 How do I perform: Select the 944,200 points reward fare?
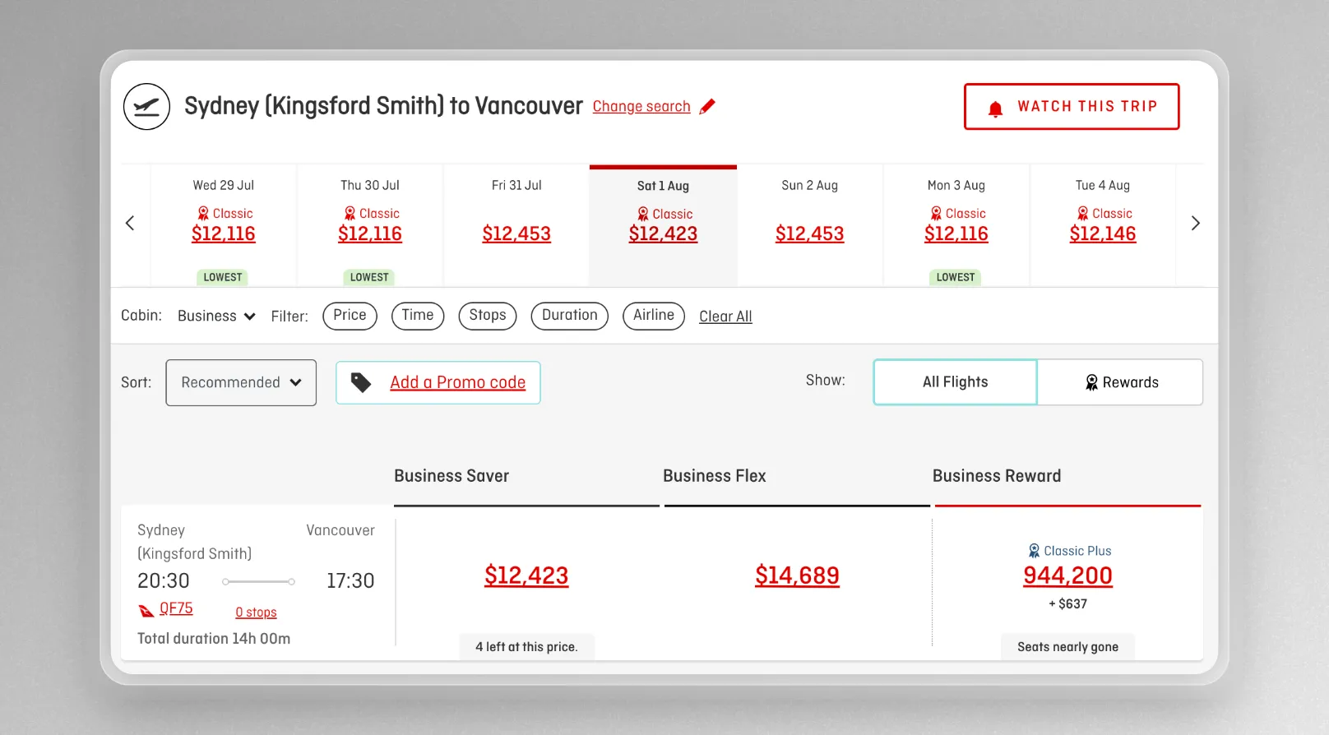(x=1067, y=576)
